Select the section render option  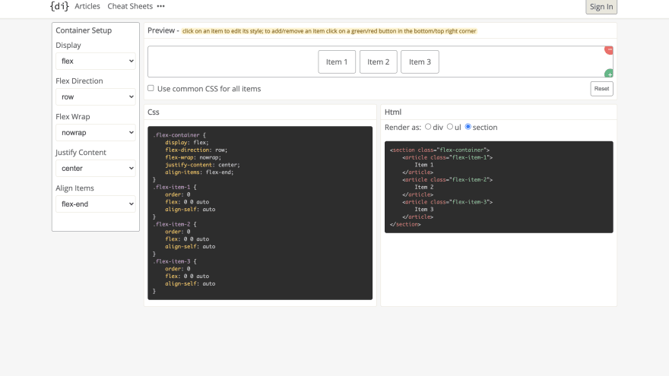coord(468,127)
